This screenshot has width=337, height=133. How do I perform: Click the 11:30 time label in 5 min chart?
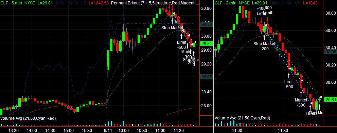(179, 130)
